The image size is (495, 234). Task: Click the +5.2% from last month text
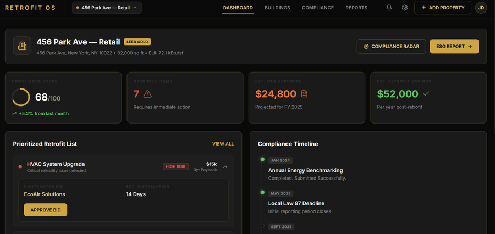pos(43,114)
